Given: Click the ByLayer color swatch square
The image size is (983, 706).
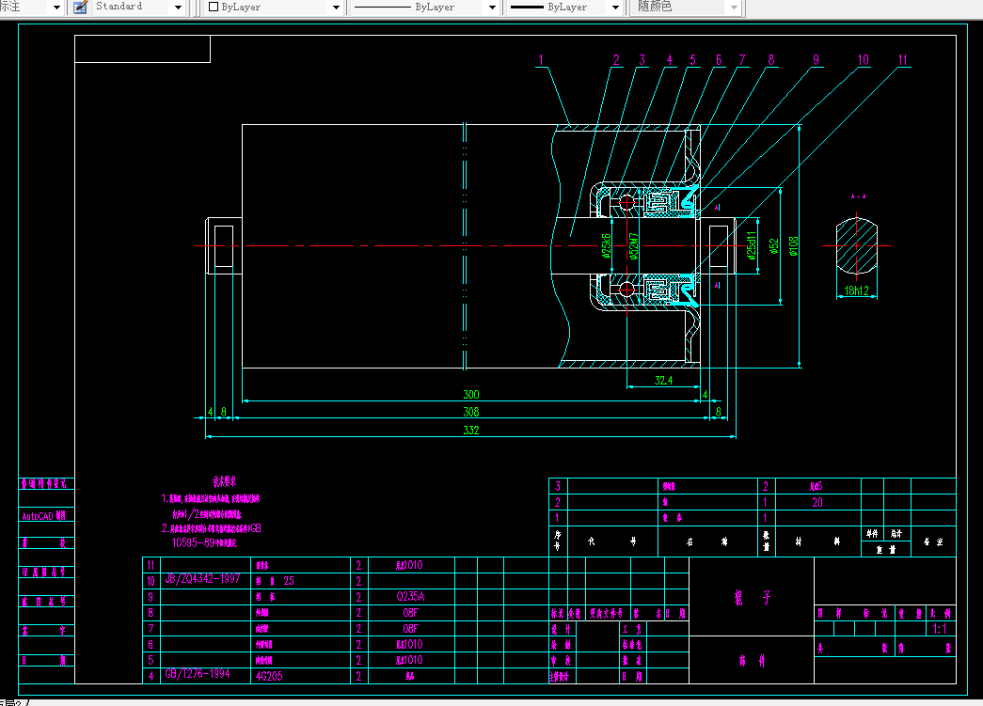Looking at the screenshot, I should pos(214,7).
